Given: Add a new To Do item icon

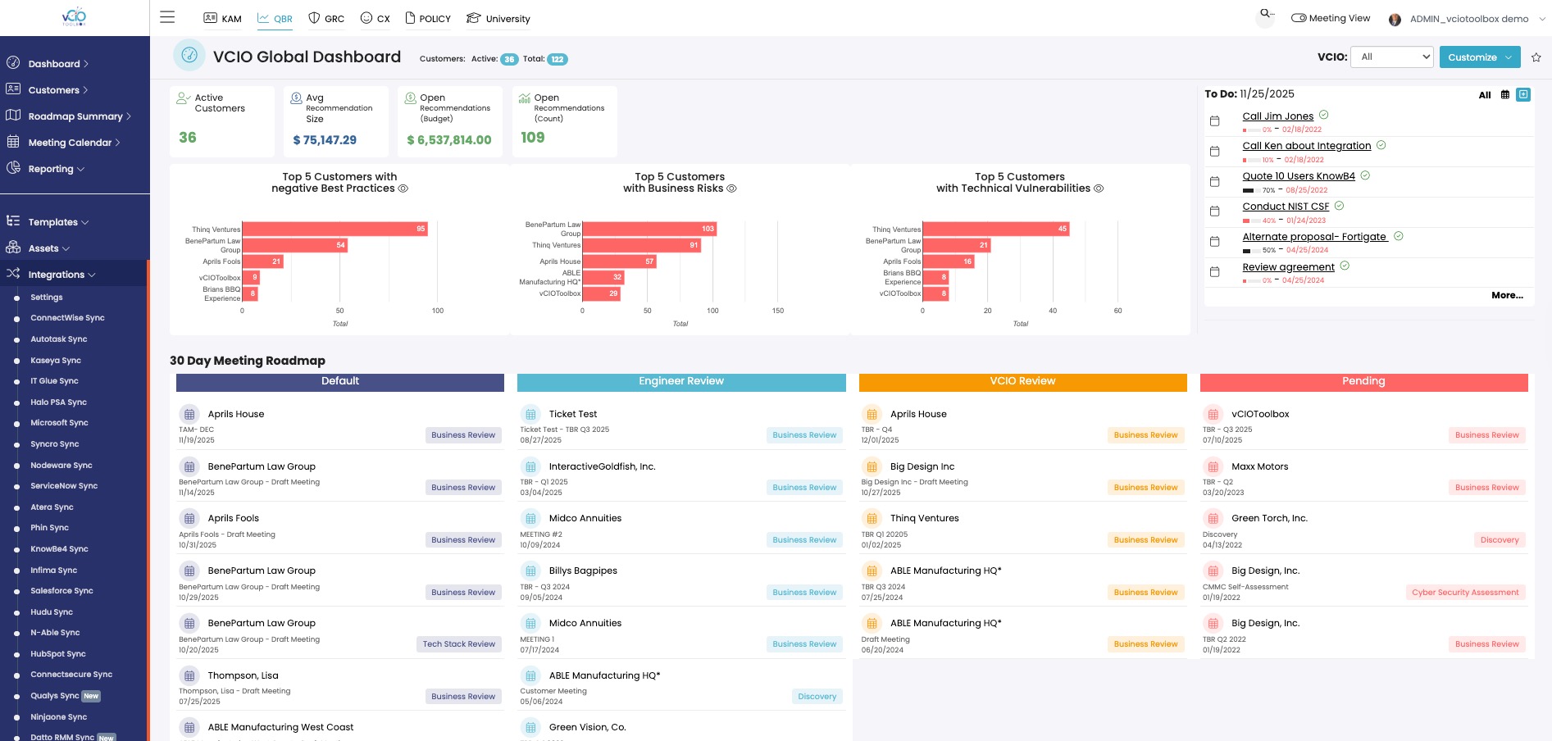Looking at the screenshot, I should tap(1523, 94).
